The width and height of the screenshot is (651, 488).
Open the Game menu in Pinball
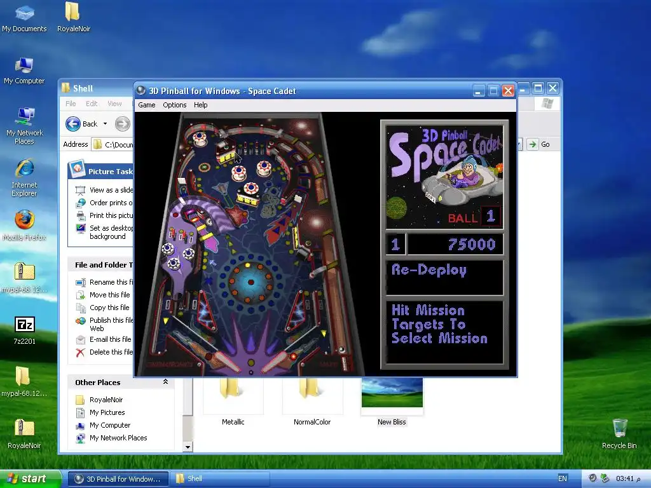pyautogui.click(x=147, y=105)
